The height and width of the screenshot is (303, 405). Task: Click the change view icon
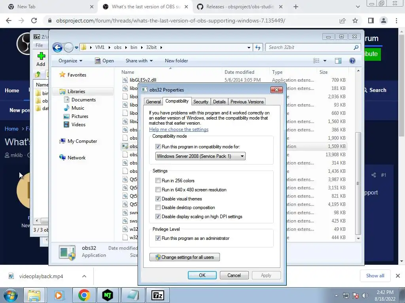point(316,61)
